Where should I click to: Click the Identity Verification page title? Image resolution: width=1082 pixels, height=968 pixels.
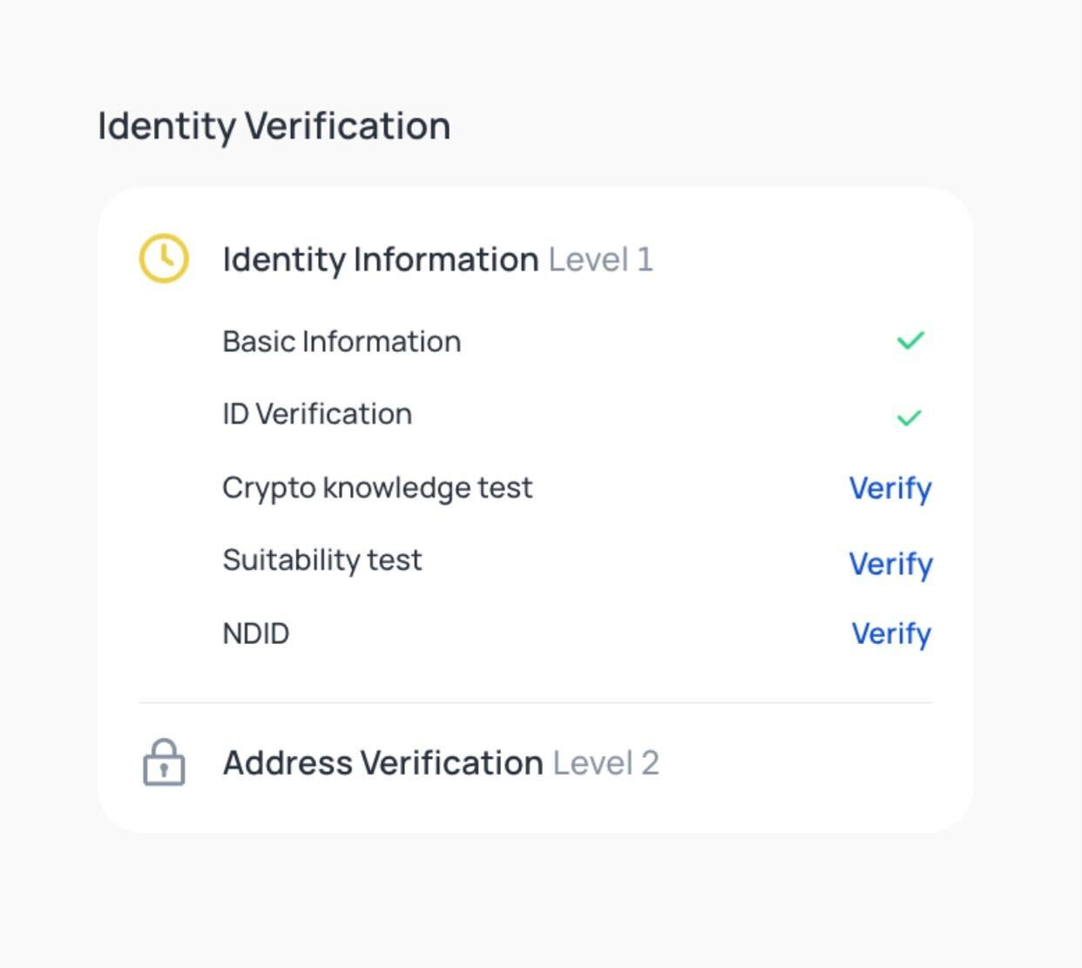(x=274, y=126)
